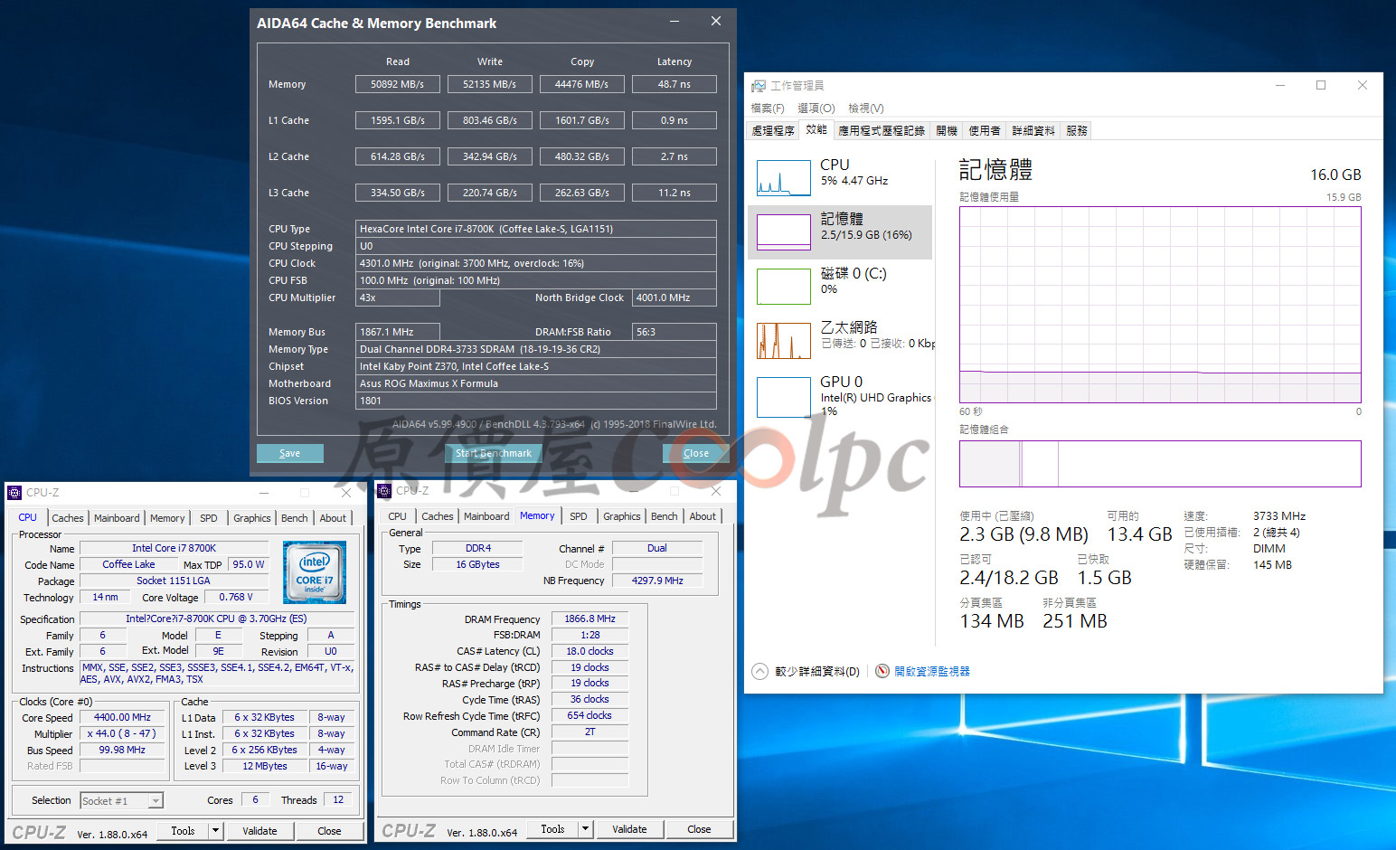Viewport: 1396px width, 850px height.
Task: Open About tab in left CPU-Z window
Action: (x=333, y=518)
